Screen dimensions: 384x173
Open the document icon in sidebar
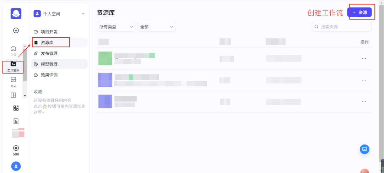pyautogui.click(x=16, y=121)
